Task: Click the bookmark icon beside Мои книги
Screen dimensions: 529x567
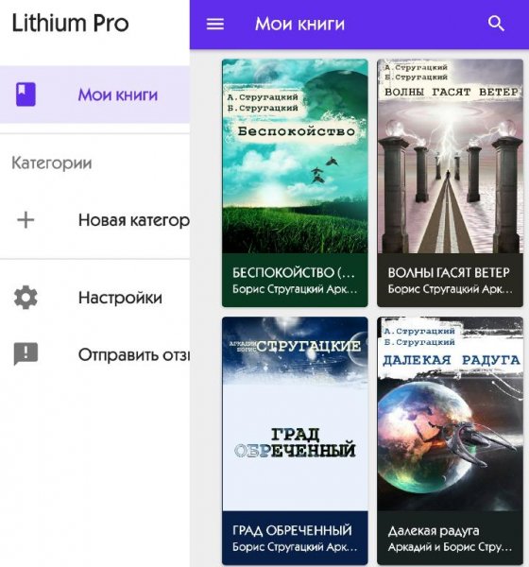Action: (x=26, y=94)
